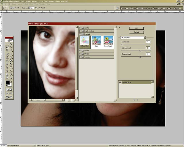The width and height of the screenshot is (184, 147).
Task: Zoom in preview with plus button
Action: pyautogui.click(x=32, y=100)
